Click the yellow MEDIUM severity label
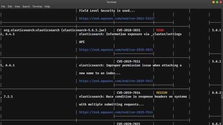Viewport: 223px width, 125px height. coord(162,93)
